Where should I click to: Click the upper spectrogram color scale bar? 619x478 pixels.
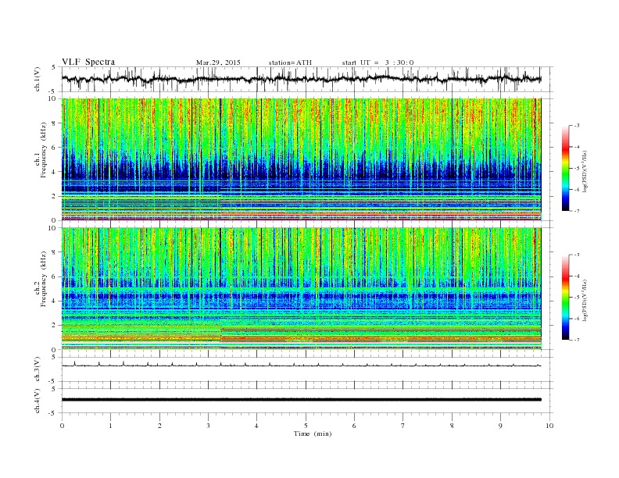point(565,168)
